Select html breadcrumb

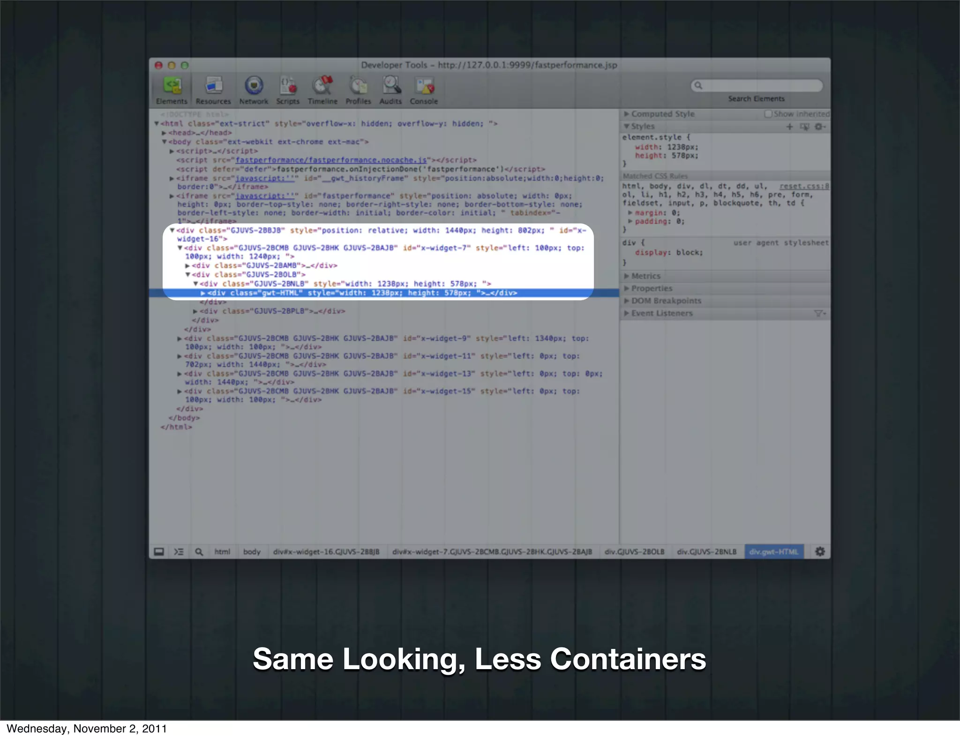(x=222, y=552)
